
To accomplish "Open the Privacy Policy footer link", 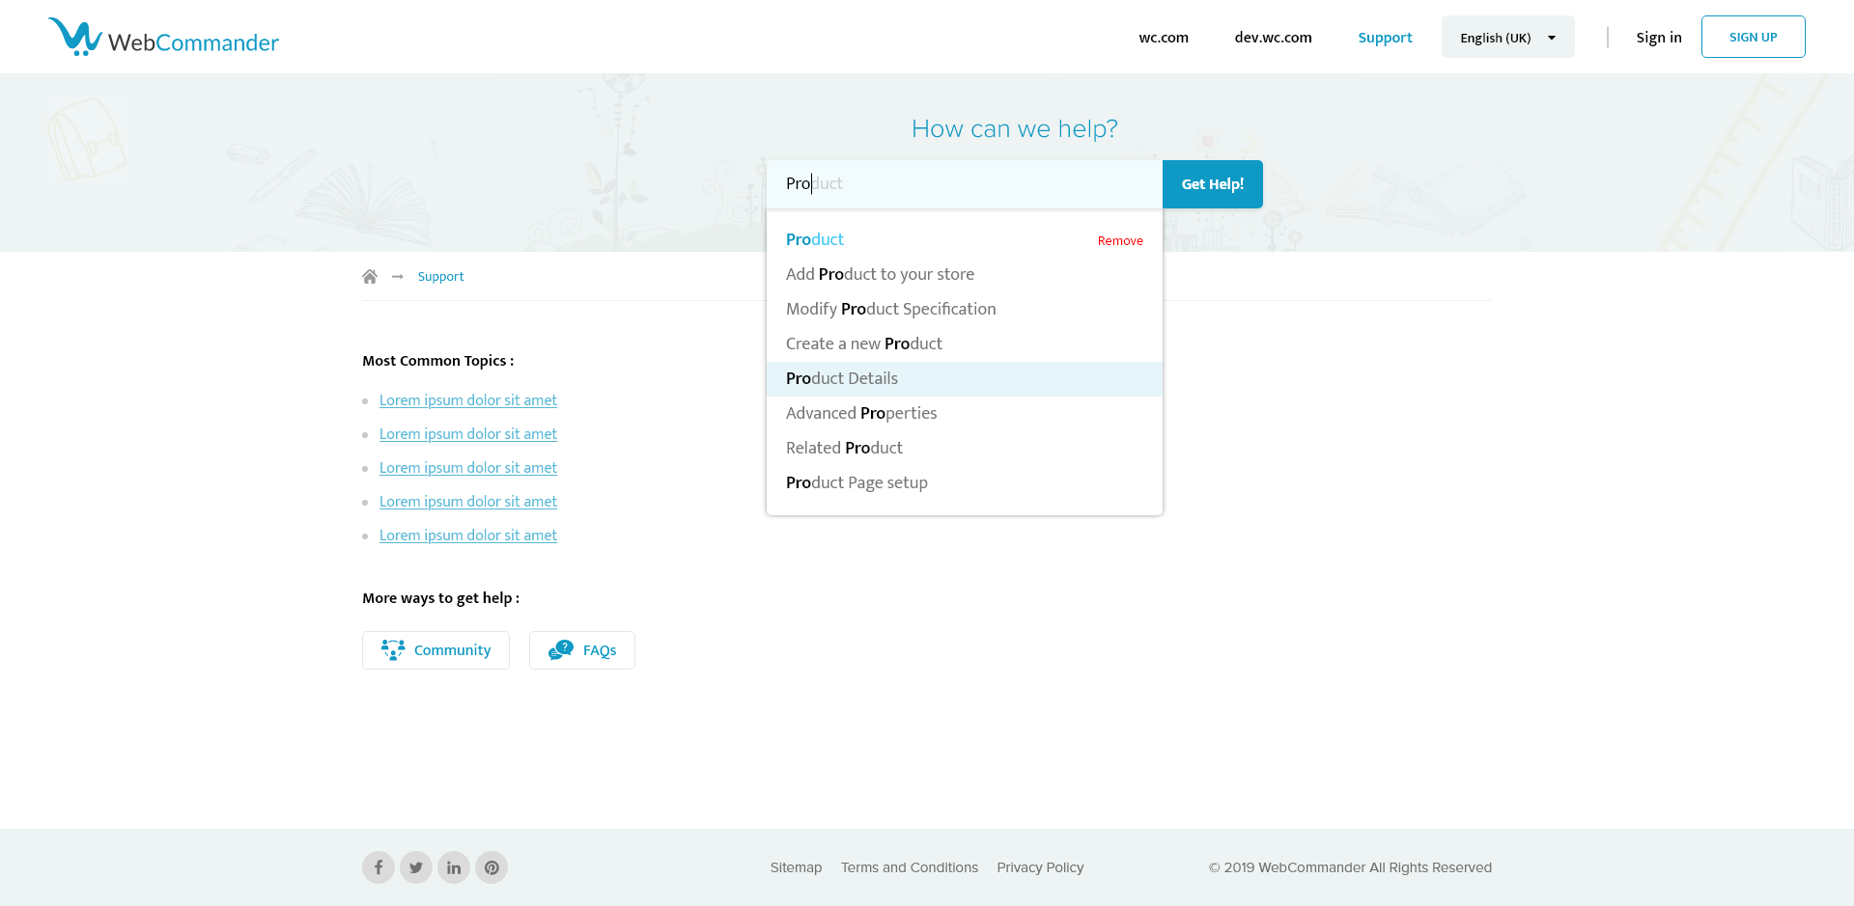I will coord(1040,867).
